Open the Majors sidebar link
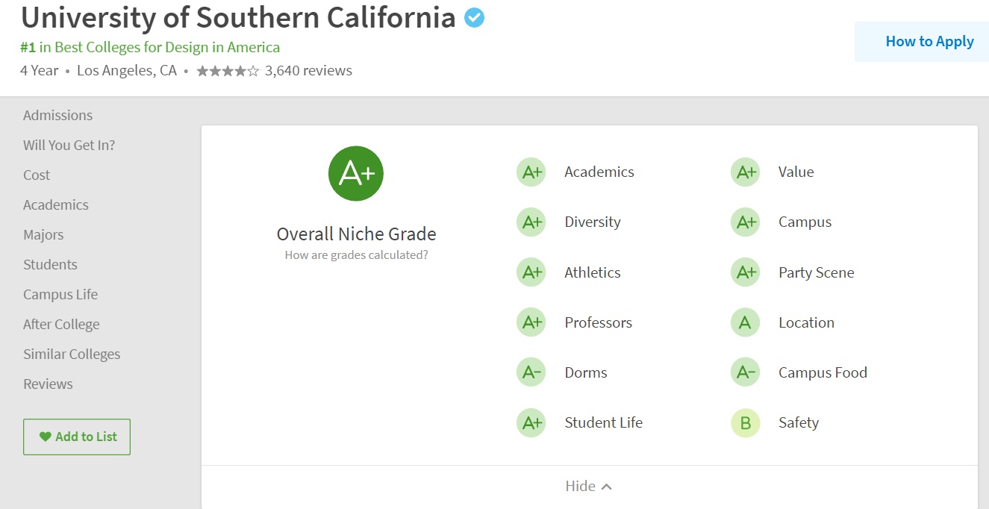The image size is (989, 509). tap(43, 235)
